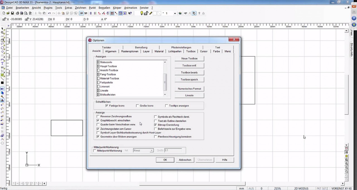
Task: Click the Save icon in the toolbar
Action: [12, 13]
